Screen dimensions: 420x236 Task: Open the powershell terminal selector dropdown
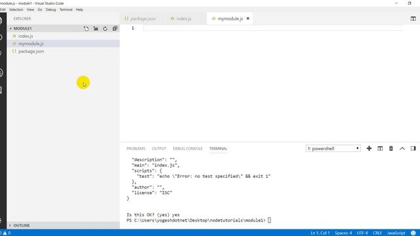(333, 149)
